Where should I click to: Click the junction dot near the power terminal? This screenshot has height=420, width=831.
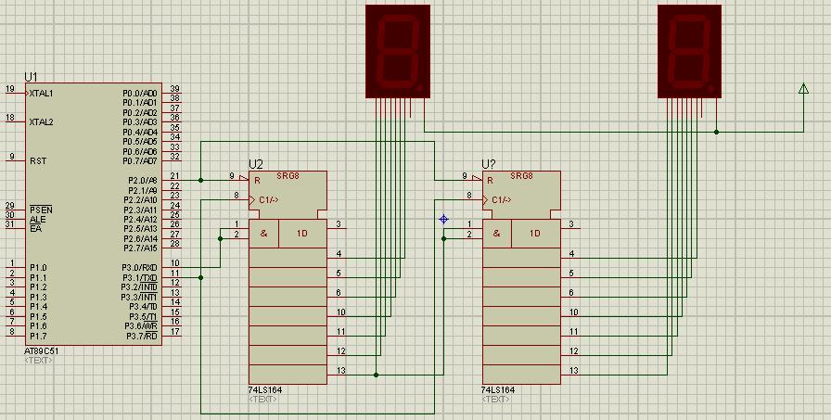[717, 132]
